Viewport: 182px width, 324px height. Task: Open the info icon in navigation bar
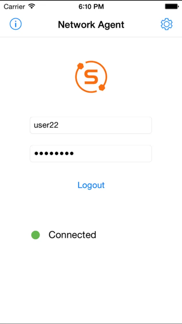click(16, 24)
